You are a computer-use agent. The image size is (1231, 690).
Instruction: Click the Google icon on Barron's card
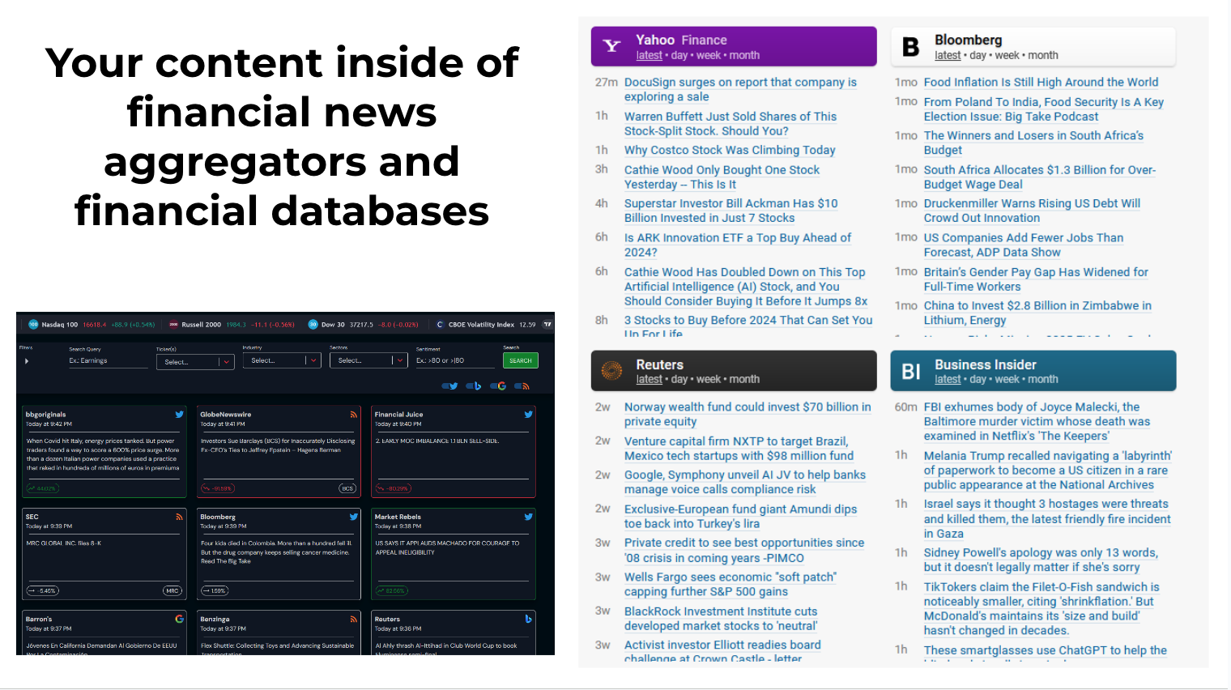click(179, 619)
